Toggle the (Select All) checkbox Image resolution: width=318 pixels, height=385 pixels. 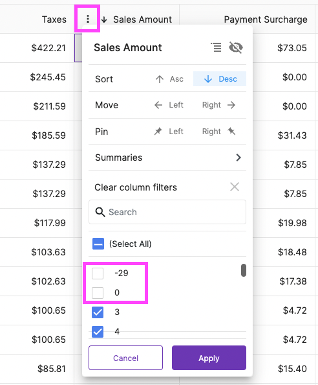(x=98, y=244)
